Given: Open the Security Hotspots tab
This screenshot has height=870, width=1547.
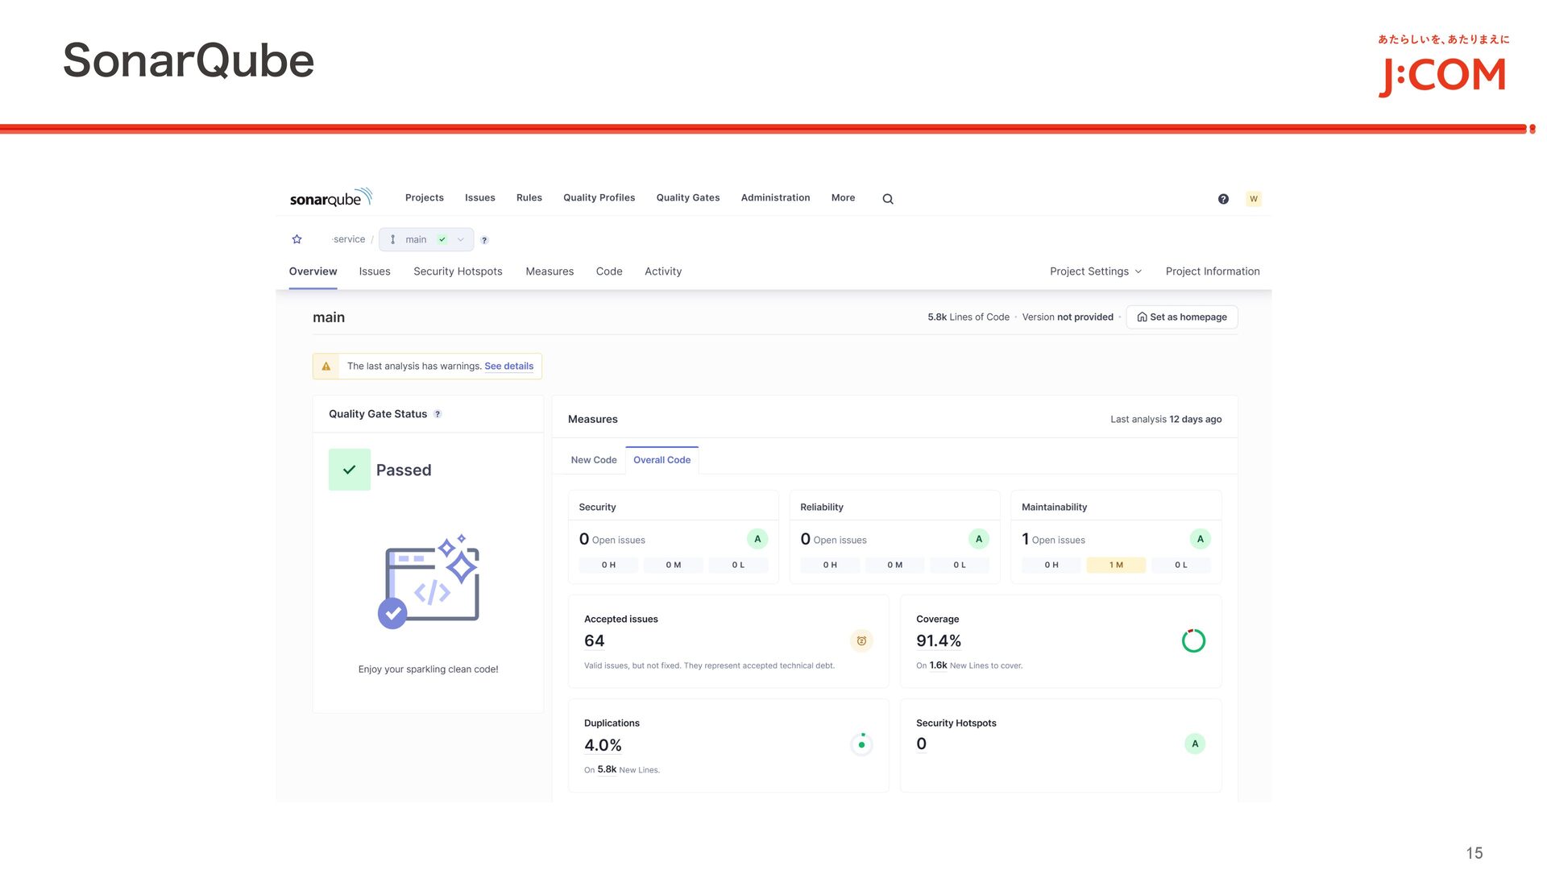Looking at the screenshot, I should 458,271.
